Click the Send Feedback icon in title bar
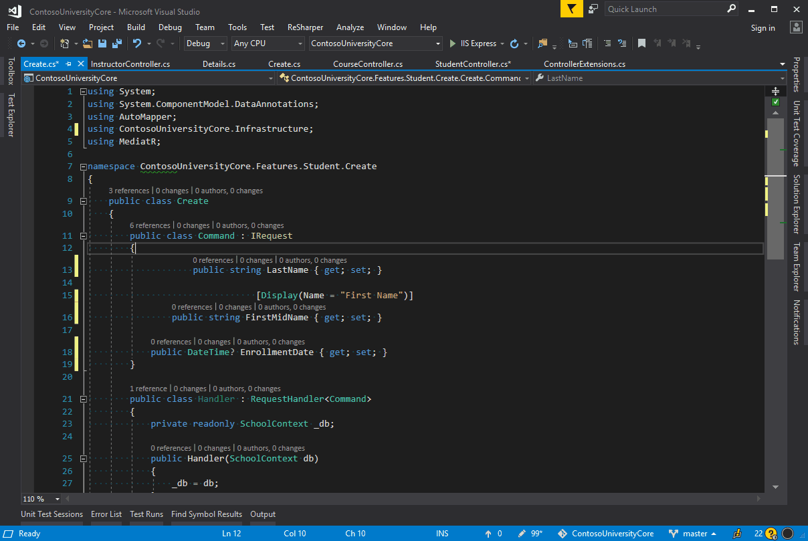 (593, 9)
